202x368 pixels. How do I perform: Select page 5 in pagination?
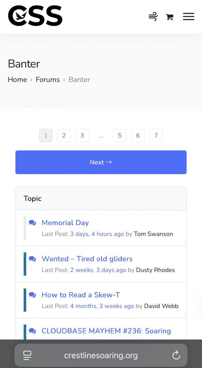coord(120,135)
